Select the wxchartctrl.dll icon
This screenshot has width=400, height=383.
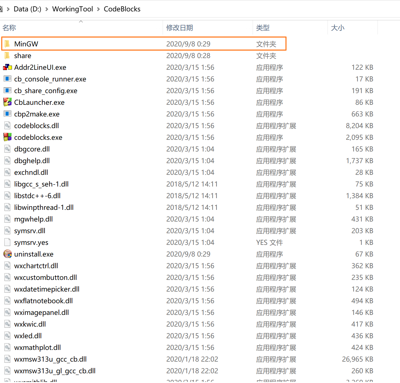click(7, 265)
